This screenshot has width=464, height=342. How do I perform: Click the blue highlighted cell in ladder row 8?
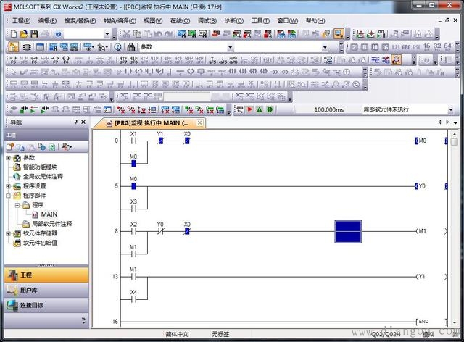pyautogui.click(x=347, y=231)
